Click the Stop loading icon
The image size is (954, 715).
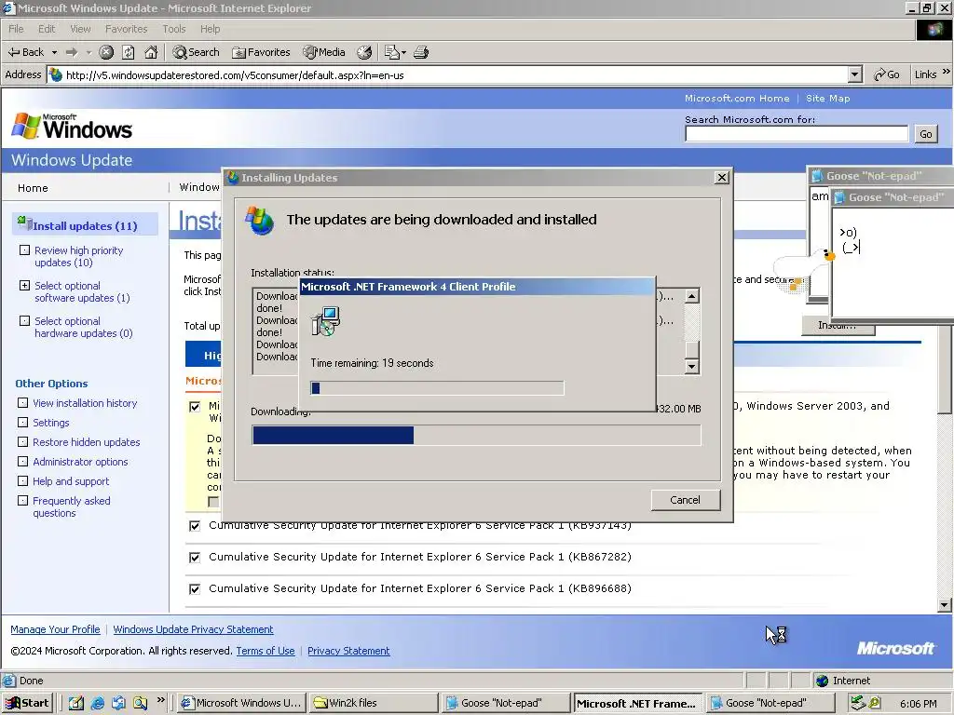pos(106,52)
